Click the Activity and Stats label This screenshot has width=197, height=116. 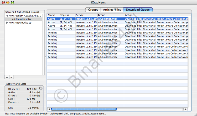16,84
